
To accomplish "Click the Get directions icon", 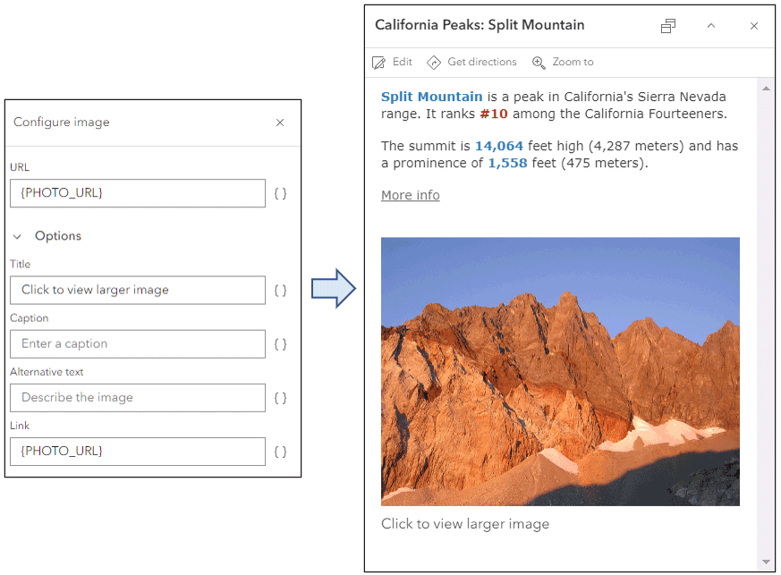I will [x=434, y=63].
